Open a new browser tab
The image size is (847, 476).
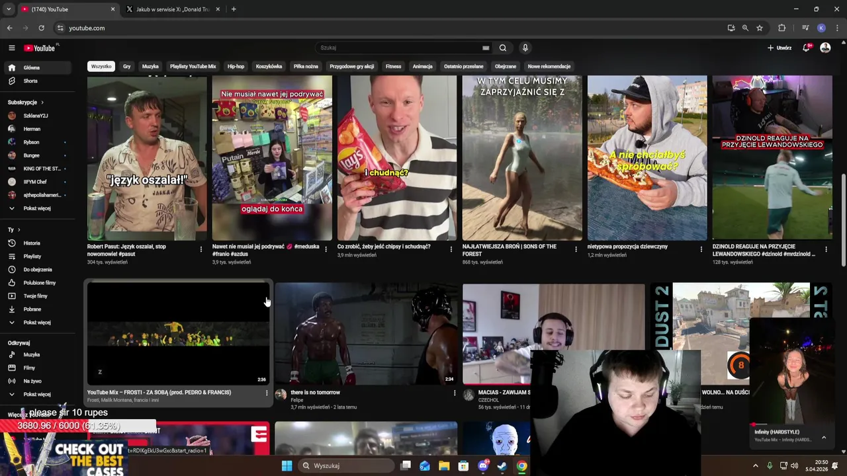tap(234, 9)
